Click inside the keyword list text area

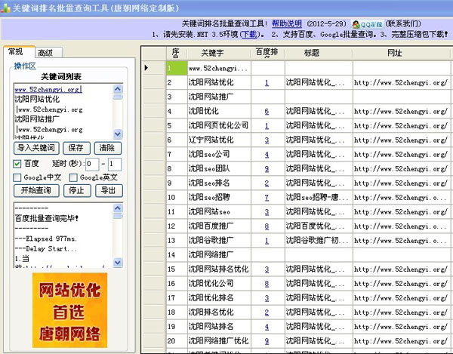click(63, 111)
